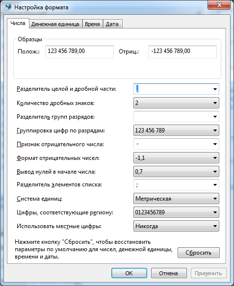
Task: Click the positive sample field 123 456 789,00
Action: coord(79,52)
